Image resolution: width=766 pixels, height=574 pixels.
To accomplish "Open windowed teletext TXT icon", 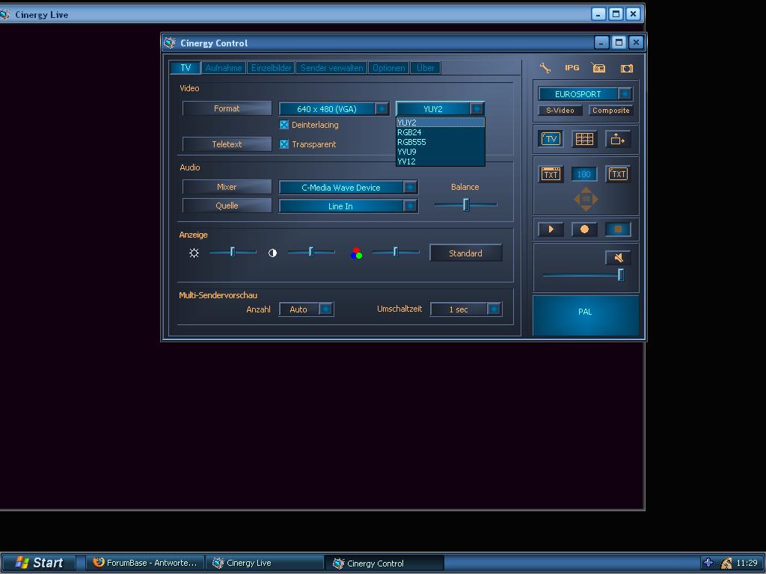I will (x=551, y=174).
